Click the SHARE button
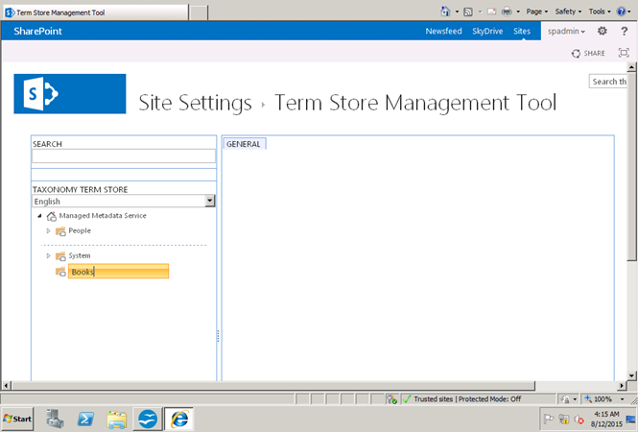 click(588, 54)
